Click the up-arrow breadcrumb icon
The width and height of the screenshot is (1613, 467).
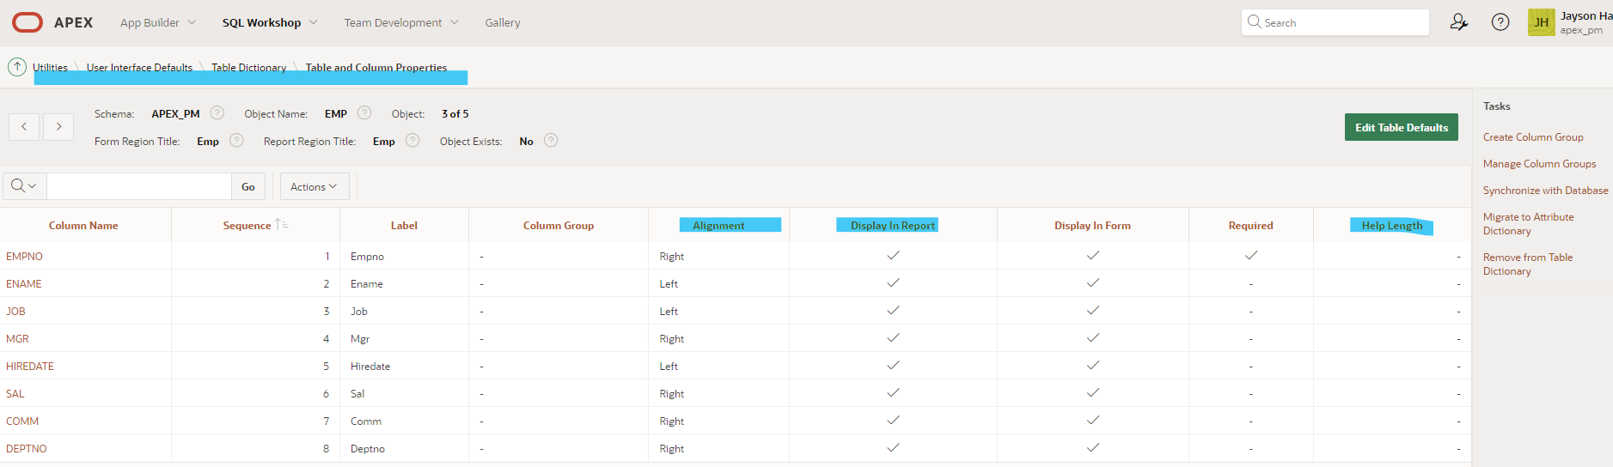tap(17, 67)
